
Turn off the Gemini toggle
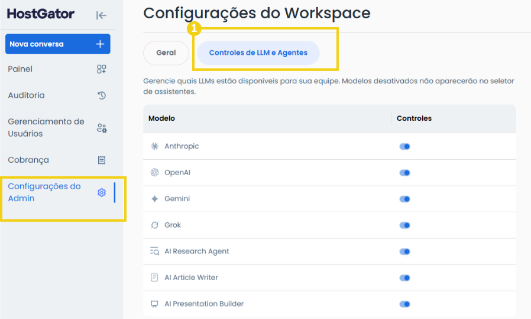(x=404, y=199)
